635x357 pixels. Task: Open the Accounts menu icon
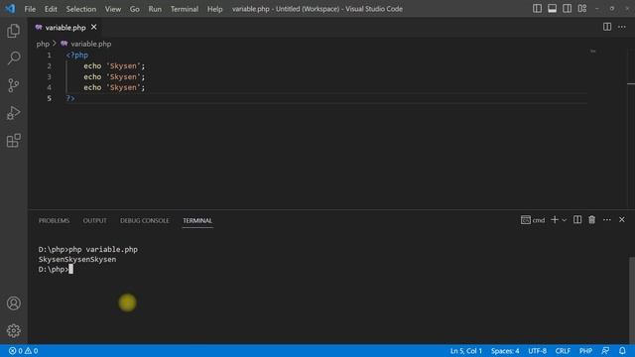(x=13, y=303)
